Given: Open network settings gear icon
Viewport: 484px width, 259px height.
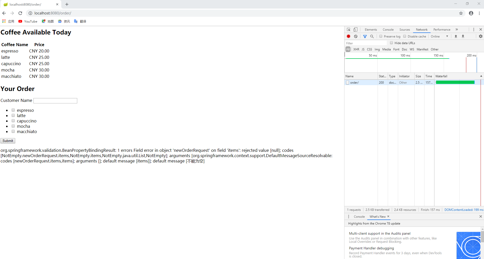Looking at the screenshot, I should [480, 36].
